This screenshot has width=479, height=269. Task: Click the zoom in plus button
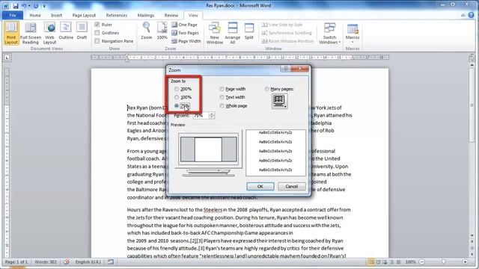tap(465, 262)
